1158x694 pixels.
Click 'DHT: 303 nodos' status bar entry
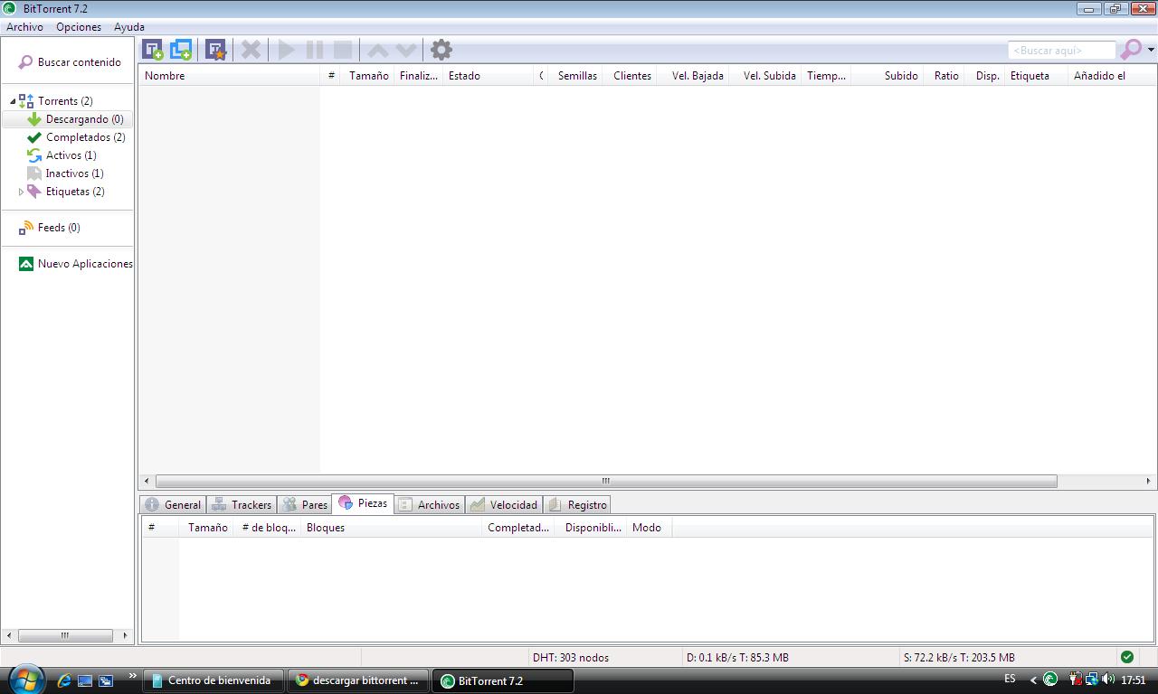pyautogui.click(x=571, y=658)
